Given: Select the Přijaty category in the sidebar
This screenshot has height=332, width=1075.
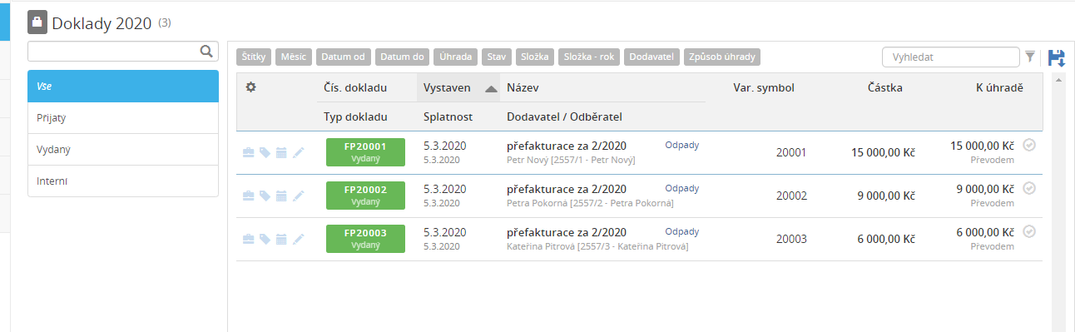Looking at the screenshot, I should click(x=123, y=118).
